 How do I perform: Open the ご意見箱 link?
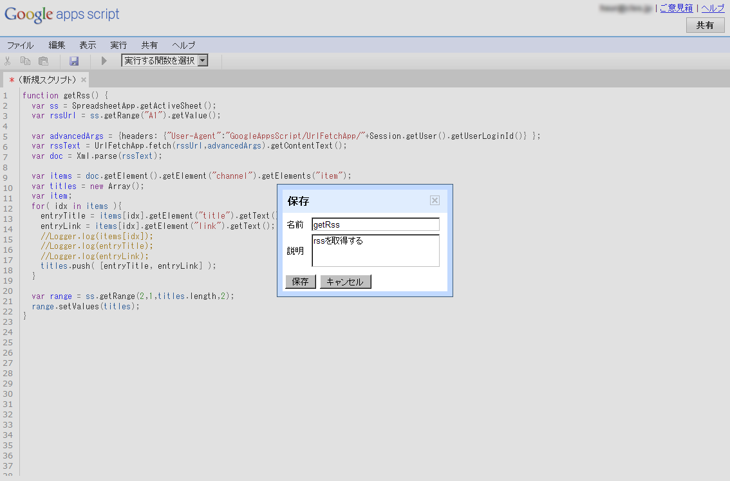pos(676,8)
